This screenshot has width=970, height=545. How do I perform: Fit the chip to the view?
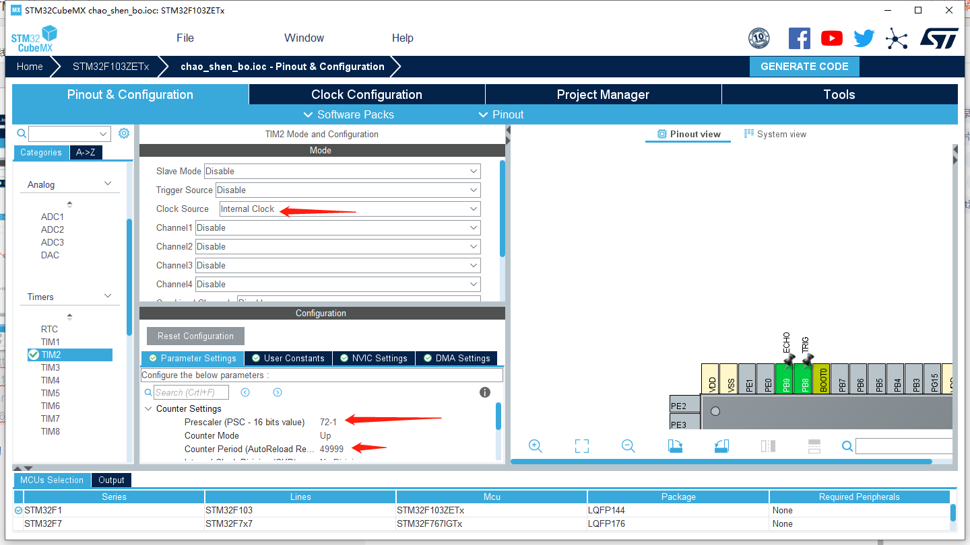tap(582, 446)
